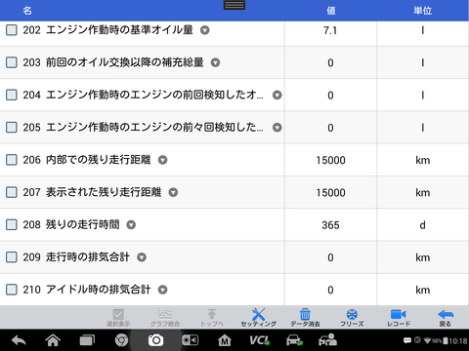Launch the Chrome browser icon

(x=121, y=340)
